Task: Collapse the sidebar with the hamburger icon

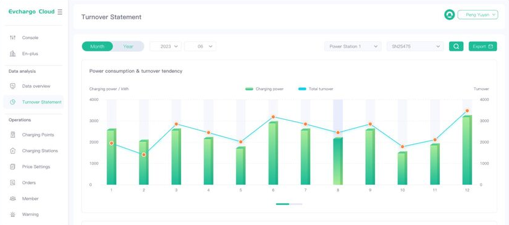Action: tap(60, 12)
